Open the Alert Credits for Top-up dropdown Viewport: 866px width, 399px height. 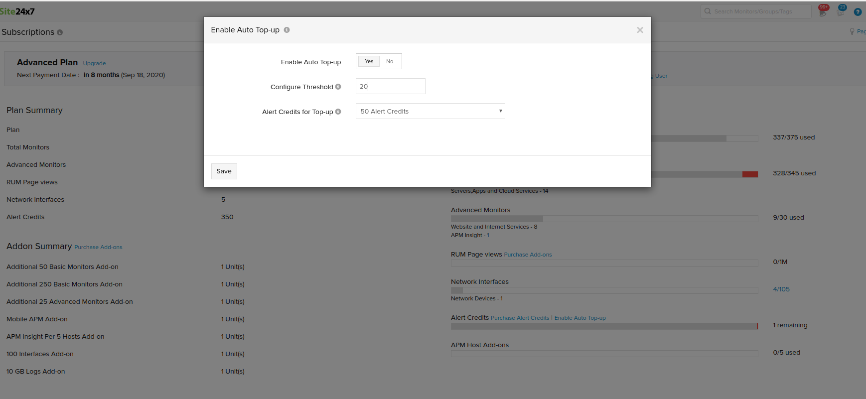click(430, 111)
